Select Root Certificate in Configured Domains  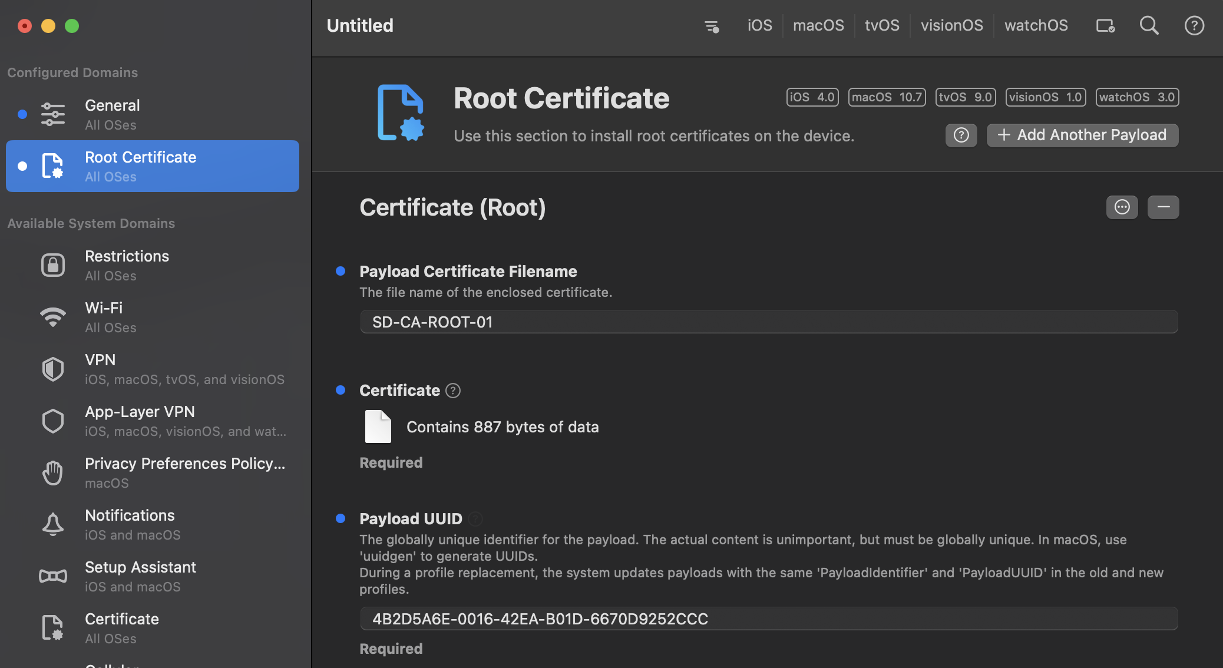click(x=153, y=166)
